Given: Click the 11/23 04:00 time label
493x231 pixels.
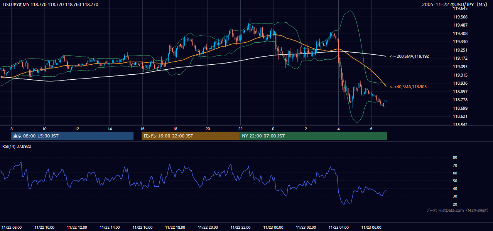Looking at the screenshot, I should (339, 227).
